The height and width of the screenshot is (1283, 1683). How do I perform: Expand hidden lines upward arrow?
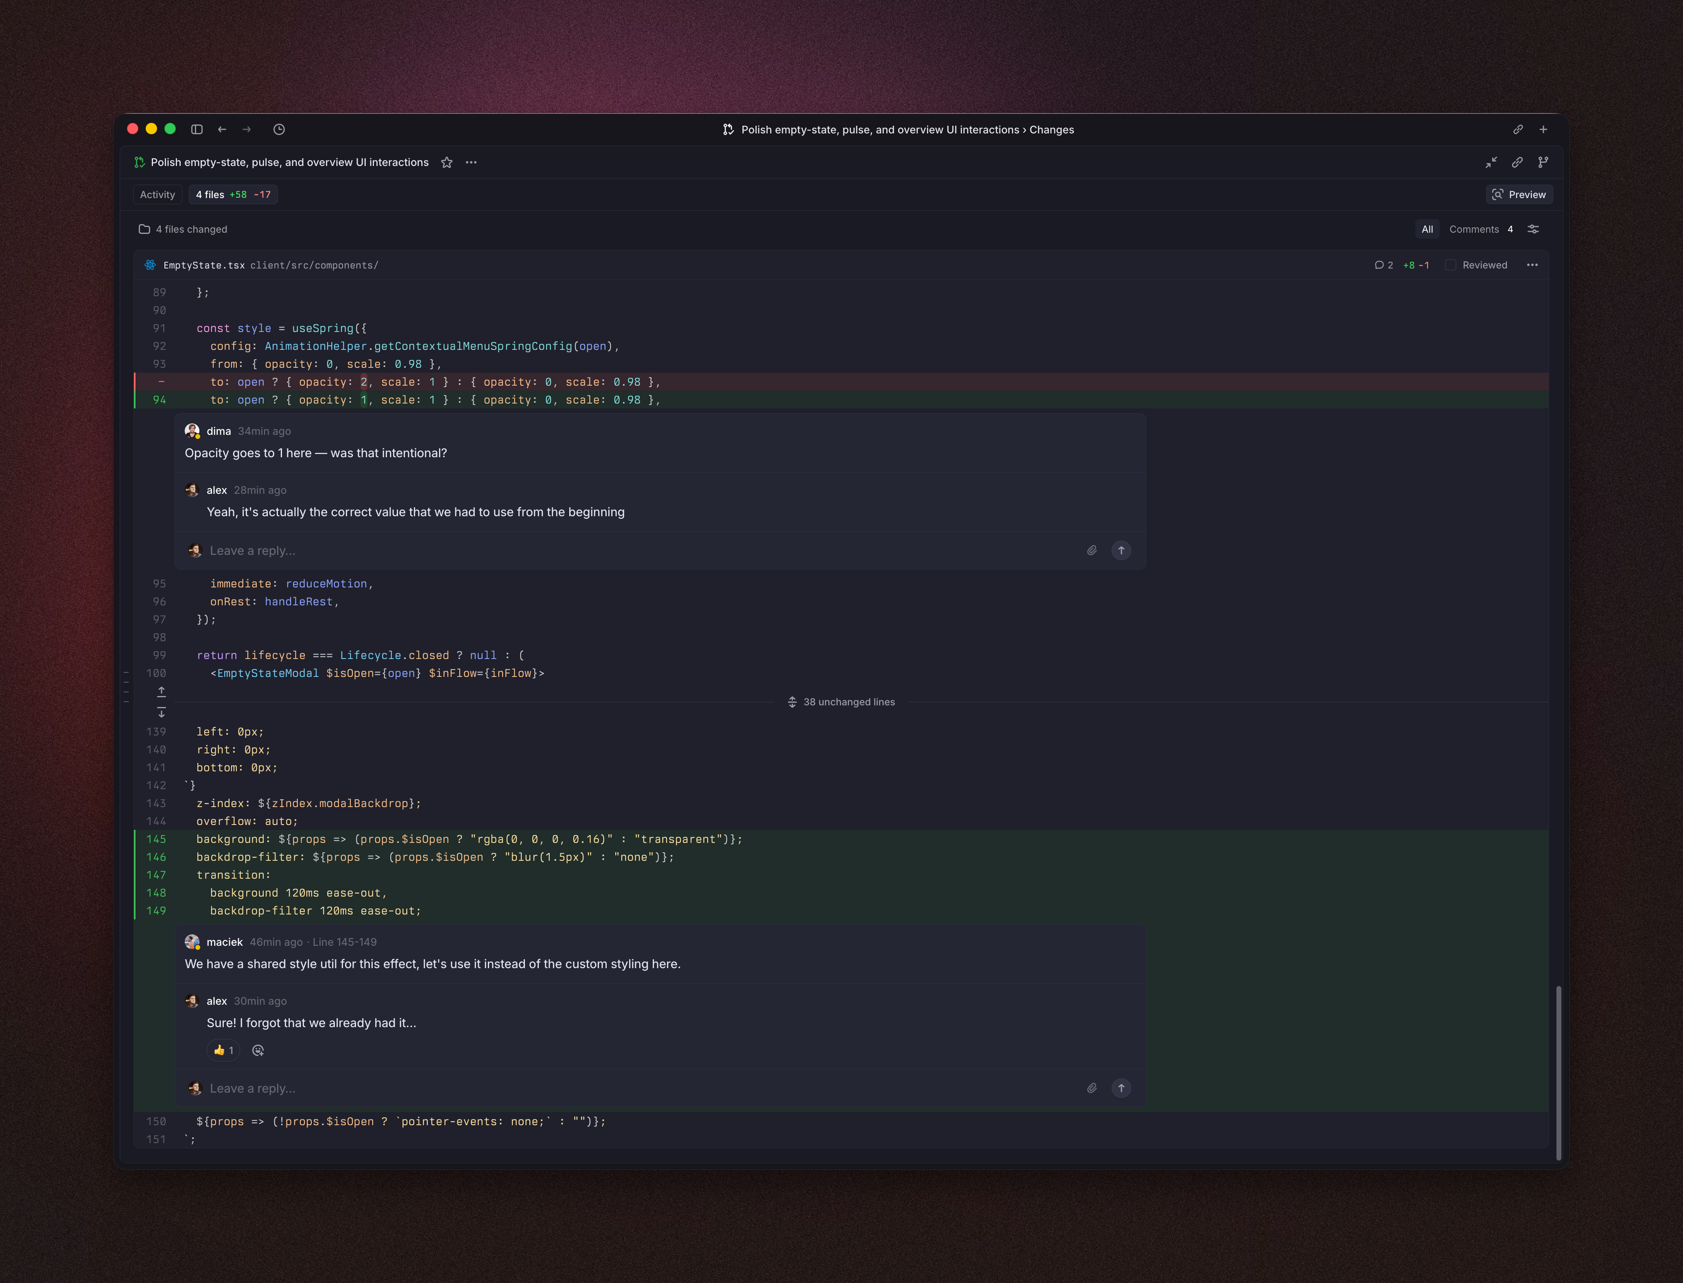[161, 691]
